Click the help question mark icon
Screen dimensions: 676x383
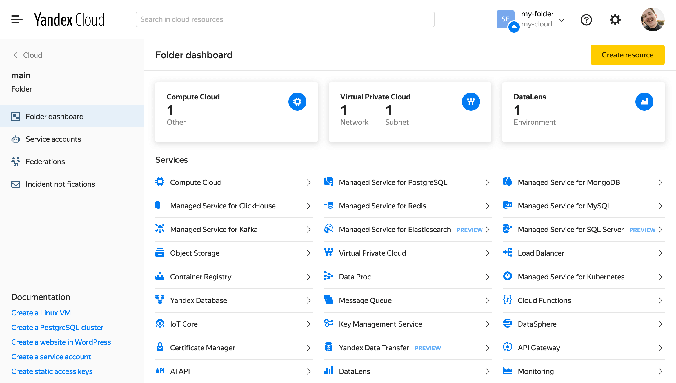(x=586, y=19)
